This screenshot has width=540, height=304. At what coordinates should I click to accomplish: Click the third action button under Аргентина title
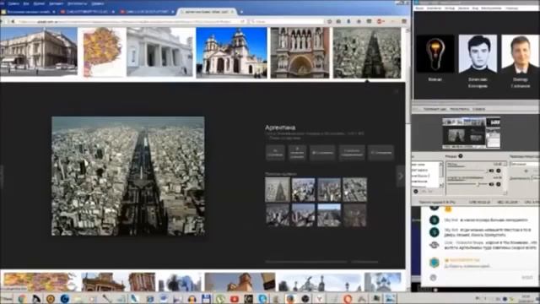point(322,153)
